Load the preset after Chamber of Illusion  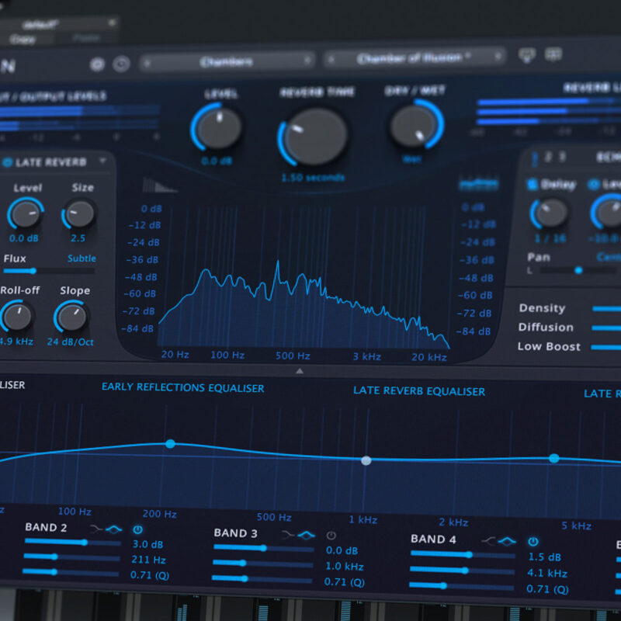pyautogui.click(x=498, y=56)
